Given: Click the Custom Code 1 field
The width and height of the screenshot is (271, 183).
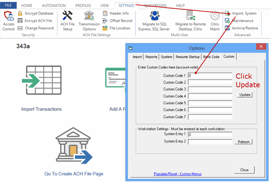Looking at the screenshot, I should coord(210,76).
